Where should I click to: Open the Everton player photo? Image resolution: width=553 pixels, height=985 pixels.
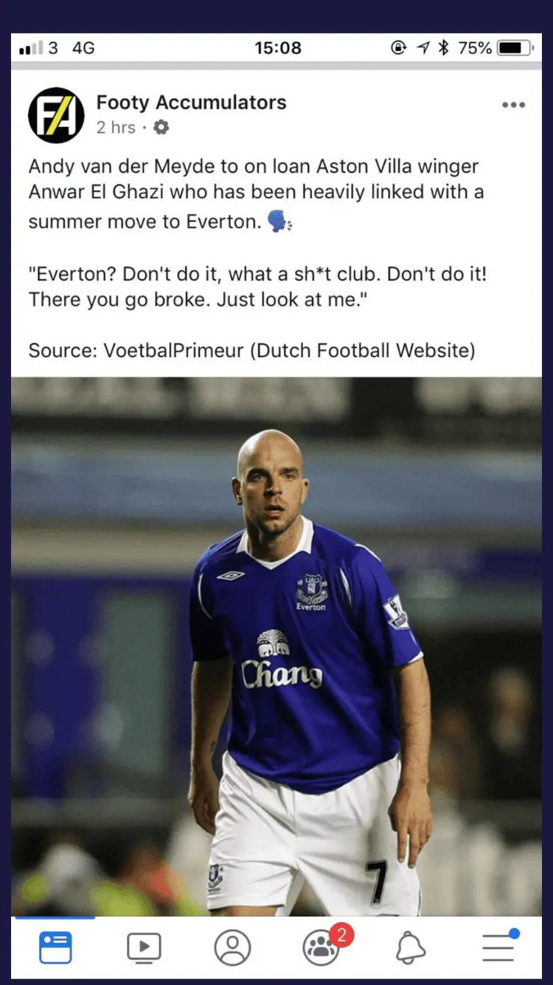(276, 647)
